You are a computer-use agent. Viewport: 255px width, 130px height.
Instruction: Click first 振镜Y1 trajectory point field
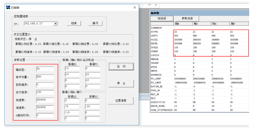click(x=93, y=69)
